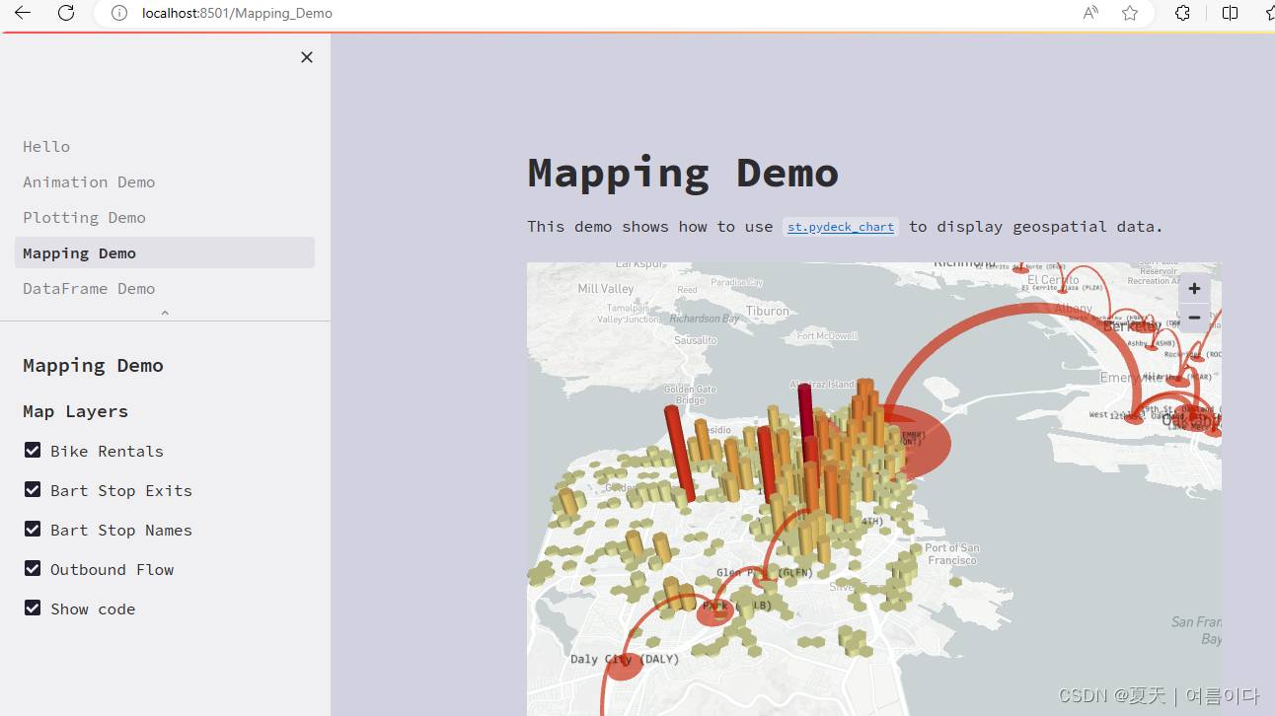Click the Tiburon map label

pyautogui.click(x=768, y=311)
